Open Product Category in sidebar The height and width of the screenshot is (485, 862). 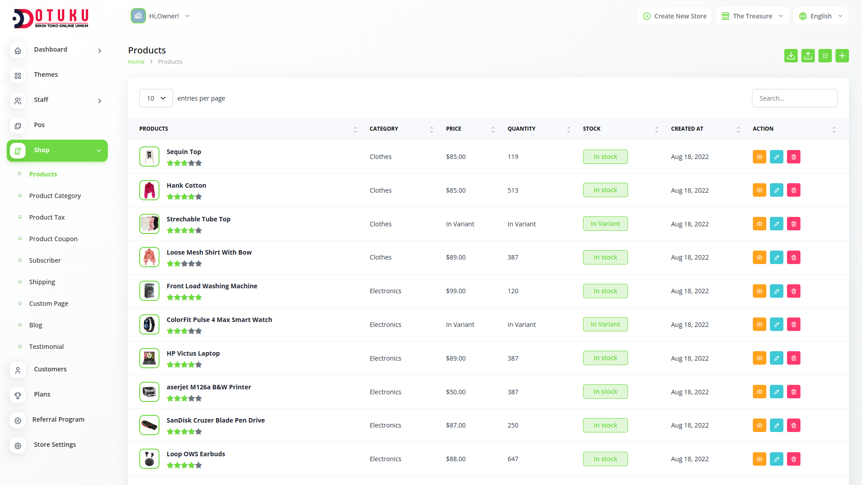(x=55, y=196)
